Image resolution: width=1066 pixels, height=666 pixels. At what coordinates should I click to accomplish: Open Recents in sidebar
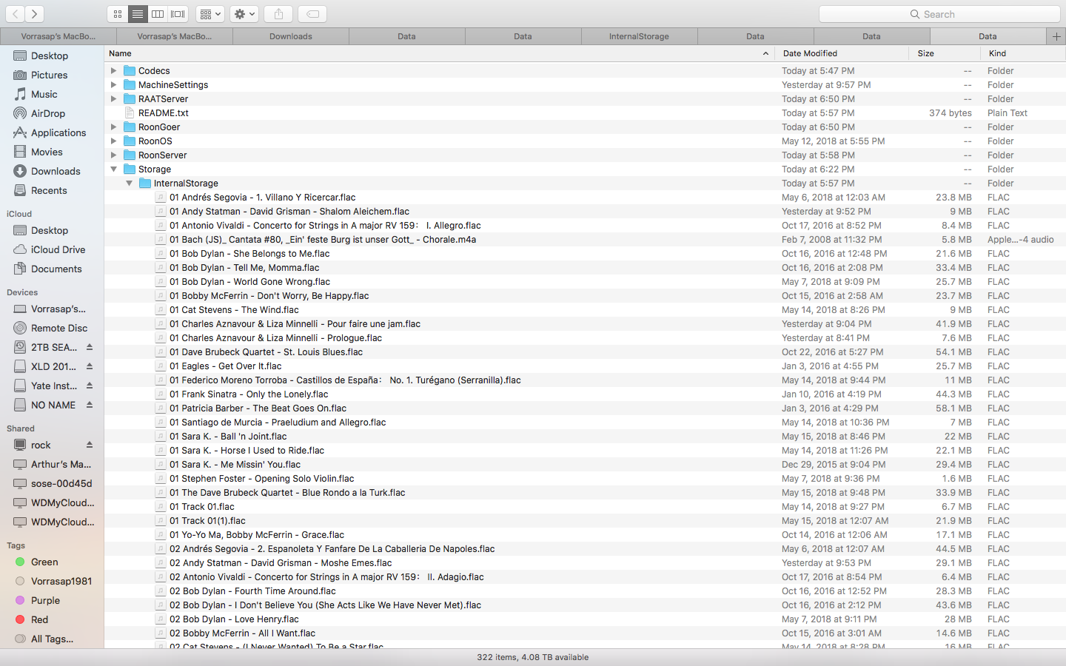(48, 190)
